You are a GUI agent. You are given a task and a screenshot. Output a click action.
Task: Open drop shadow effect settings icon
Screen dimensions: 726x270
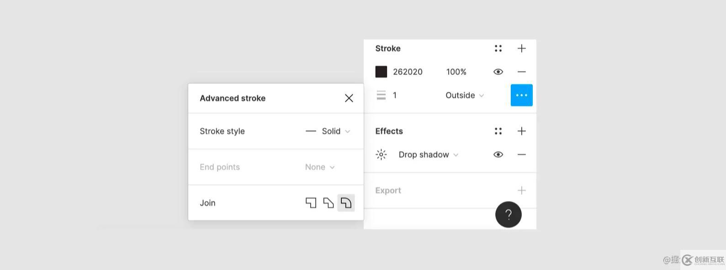[381, 154]
